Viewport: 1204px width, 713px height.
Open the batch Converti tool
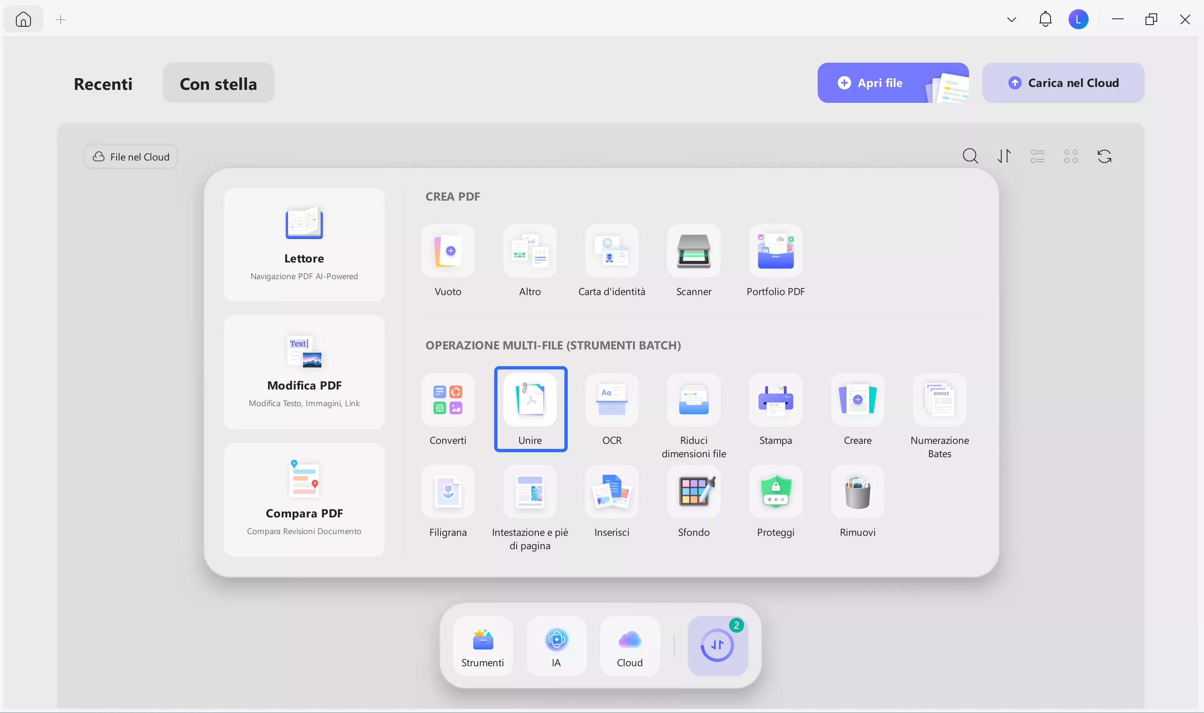(x=448, y=400)
